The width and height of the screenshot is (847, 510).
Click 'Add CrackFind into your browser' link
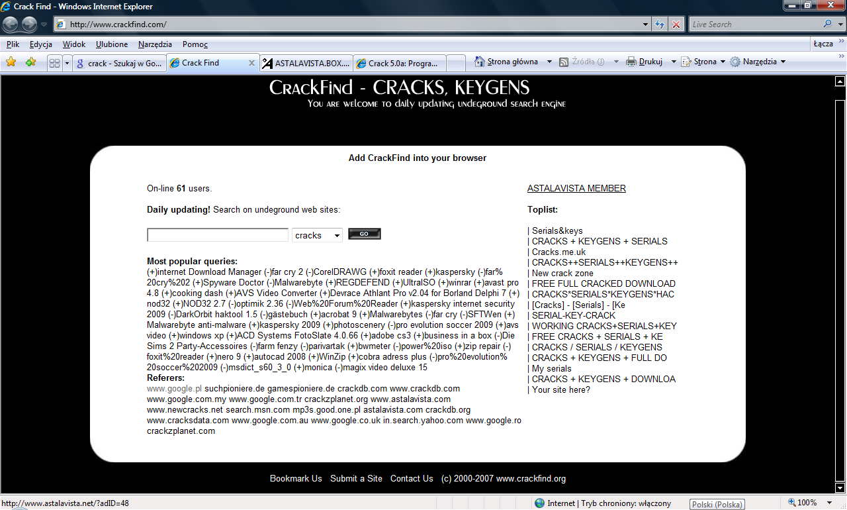pos(418,158)
